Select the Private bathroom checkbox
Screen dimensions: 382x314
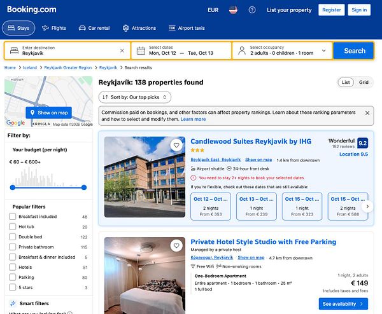coord(13,247)
